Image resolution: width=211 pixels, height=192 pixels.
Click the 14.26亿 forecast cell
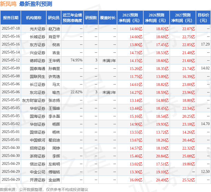tap(189, 132)
